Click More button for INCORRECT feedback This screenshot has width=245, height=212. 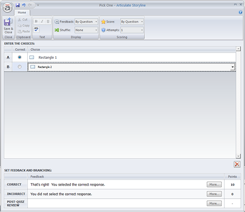214,194
